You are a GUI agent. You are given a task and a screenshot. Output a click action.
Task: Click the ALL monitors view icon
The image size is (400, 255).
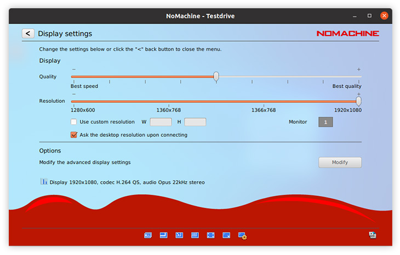coord(148,235)
